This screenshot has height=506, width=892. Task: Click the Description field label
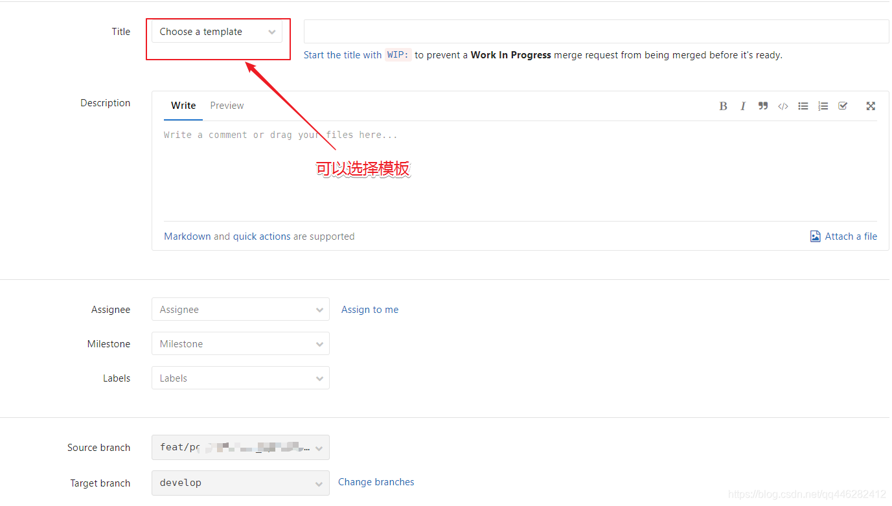click(x=106, y=103)
